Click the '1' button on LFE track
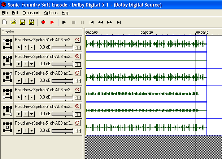 26,130
